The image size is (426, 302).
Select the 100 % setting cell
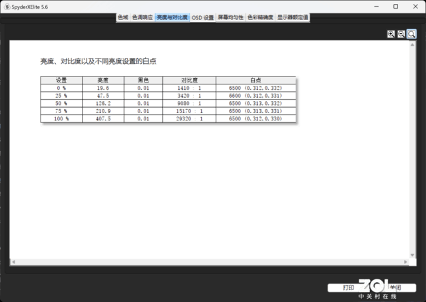(61, 118)
